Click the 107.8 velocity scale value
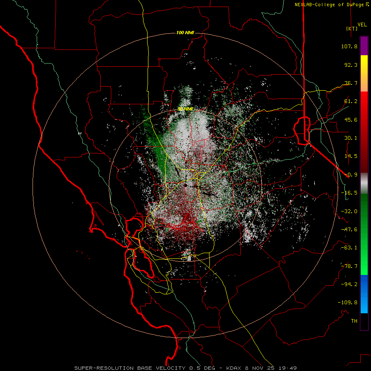Image resolution: width=371 pixels, height=371 pixels. [349, 46]
